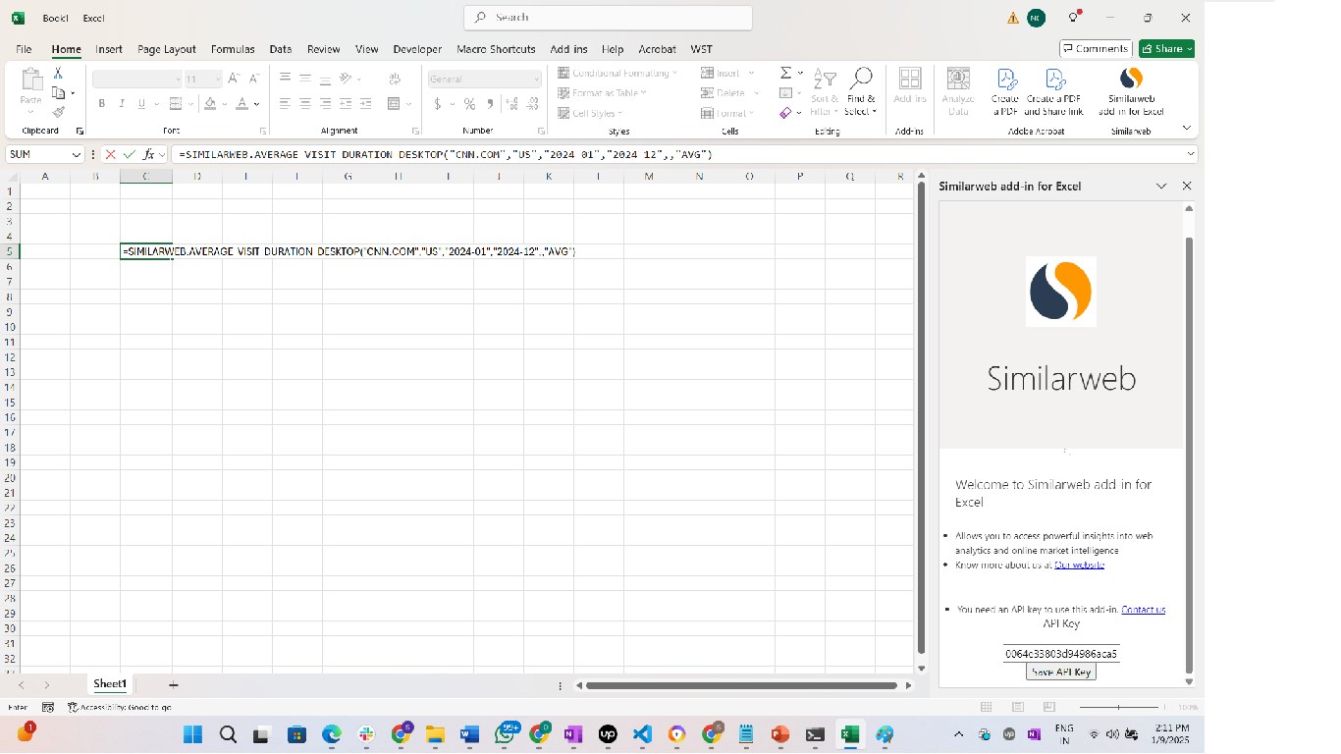Image resolution: width=1341 pixels, height=754 pixels.
Task: Open the Developer tab
Action: point(417,49)
